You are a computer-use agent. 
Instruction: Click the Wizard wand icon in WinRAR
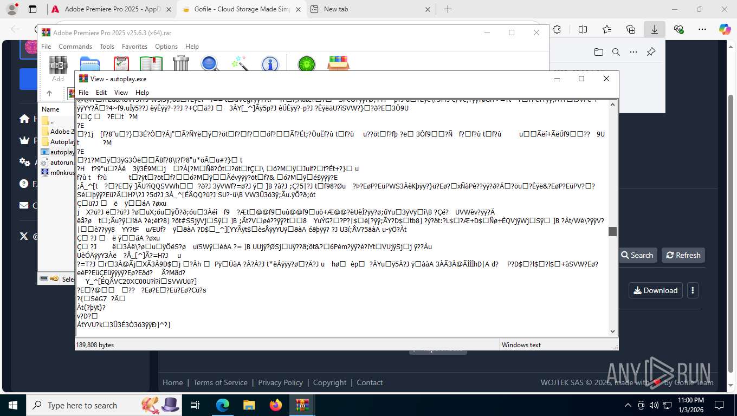240,63
